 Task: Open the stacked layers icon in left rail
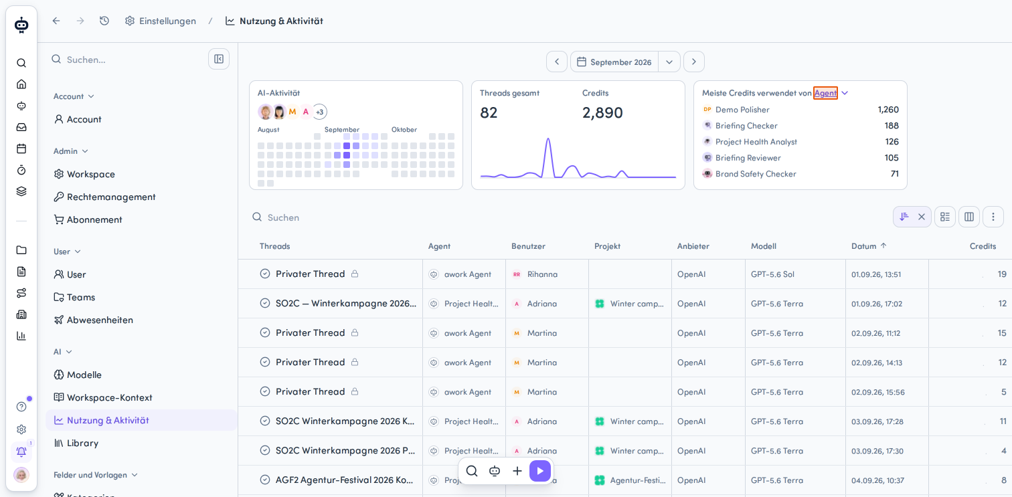[x=21, y=191]
